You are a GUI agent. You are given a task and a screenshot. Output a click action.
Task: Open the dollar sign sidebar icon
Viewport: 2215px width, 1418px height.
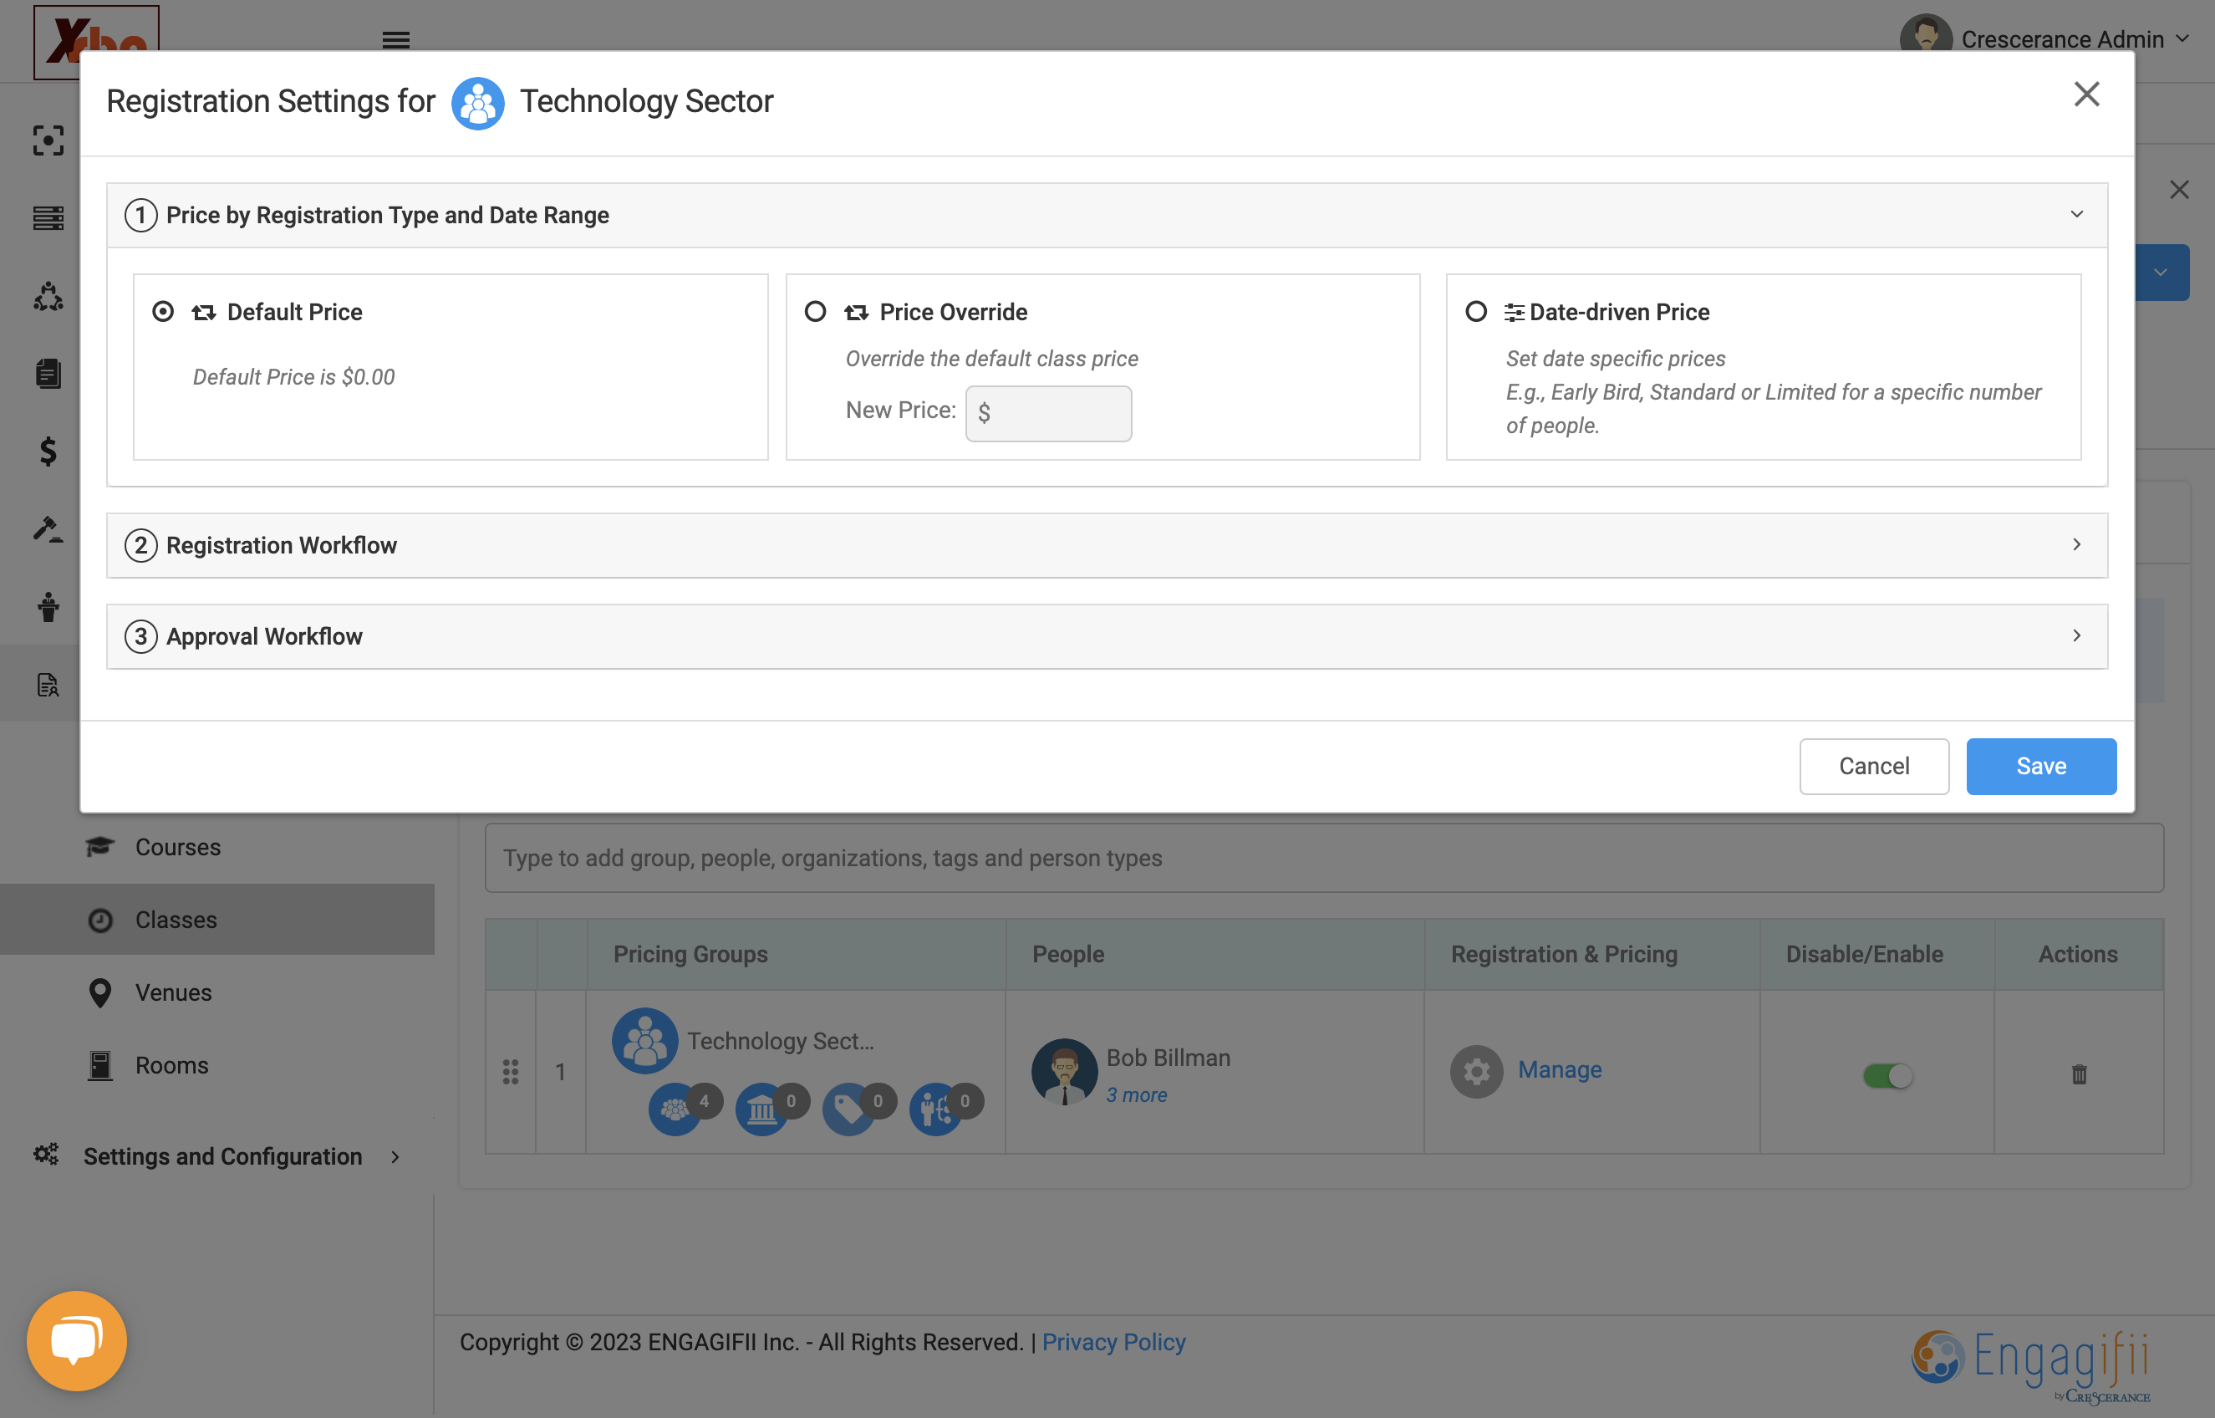(x=48, y=451)
